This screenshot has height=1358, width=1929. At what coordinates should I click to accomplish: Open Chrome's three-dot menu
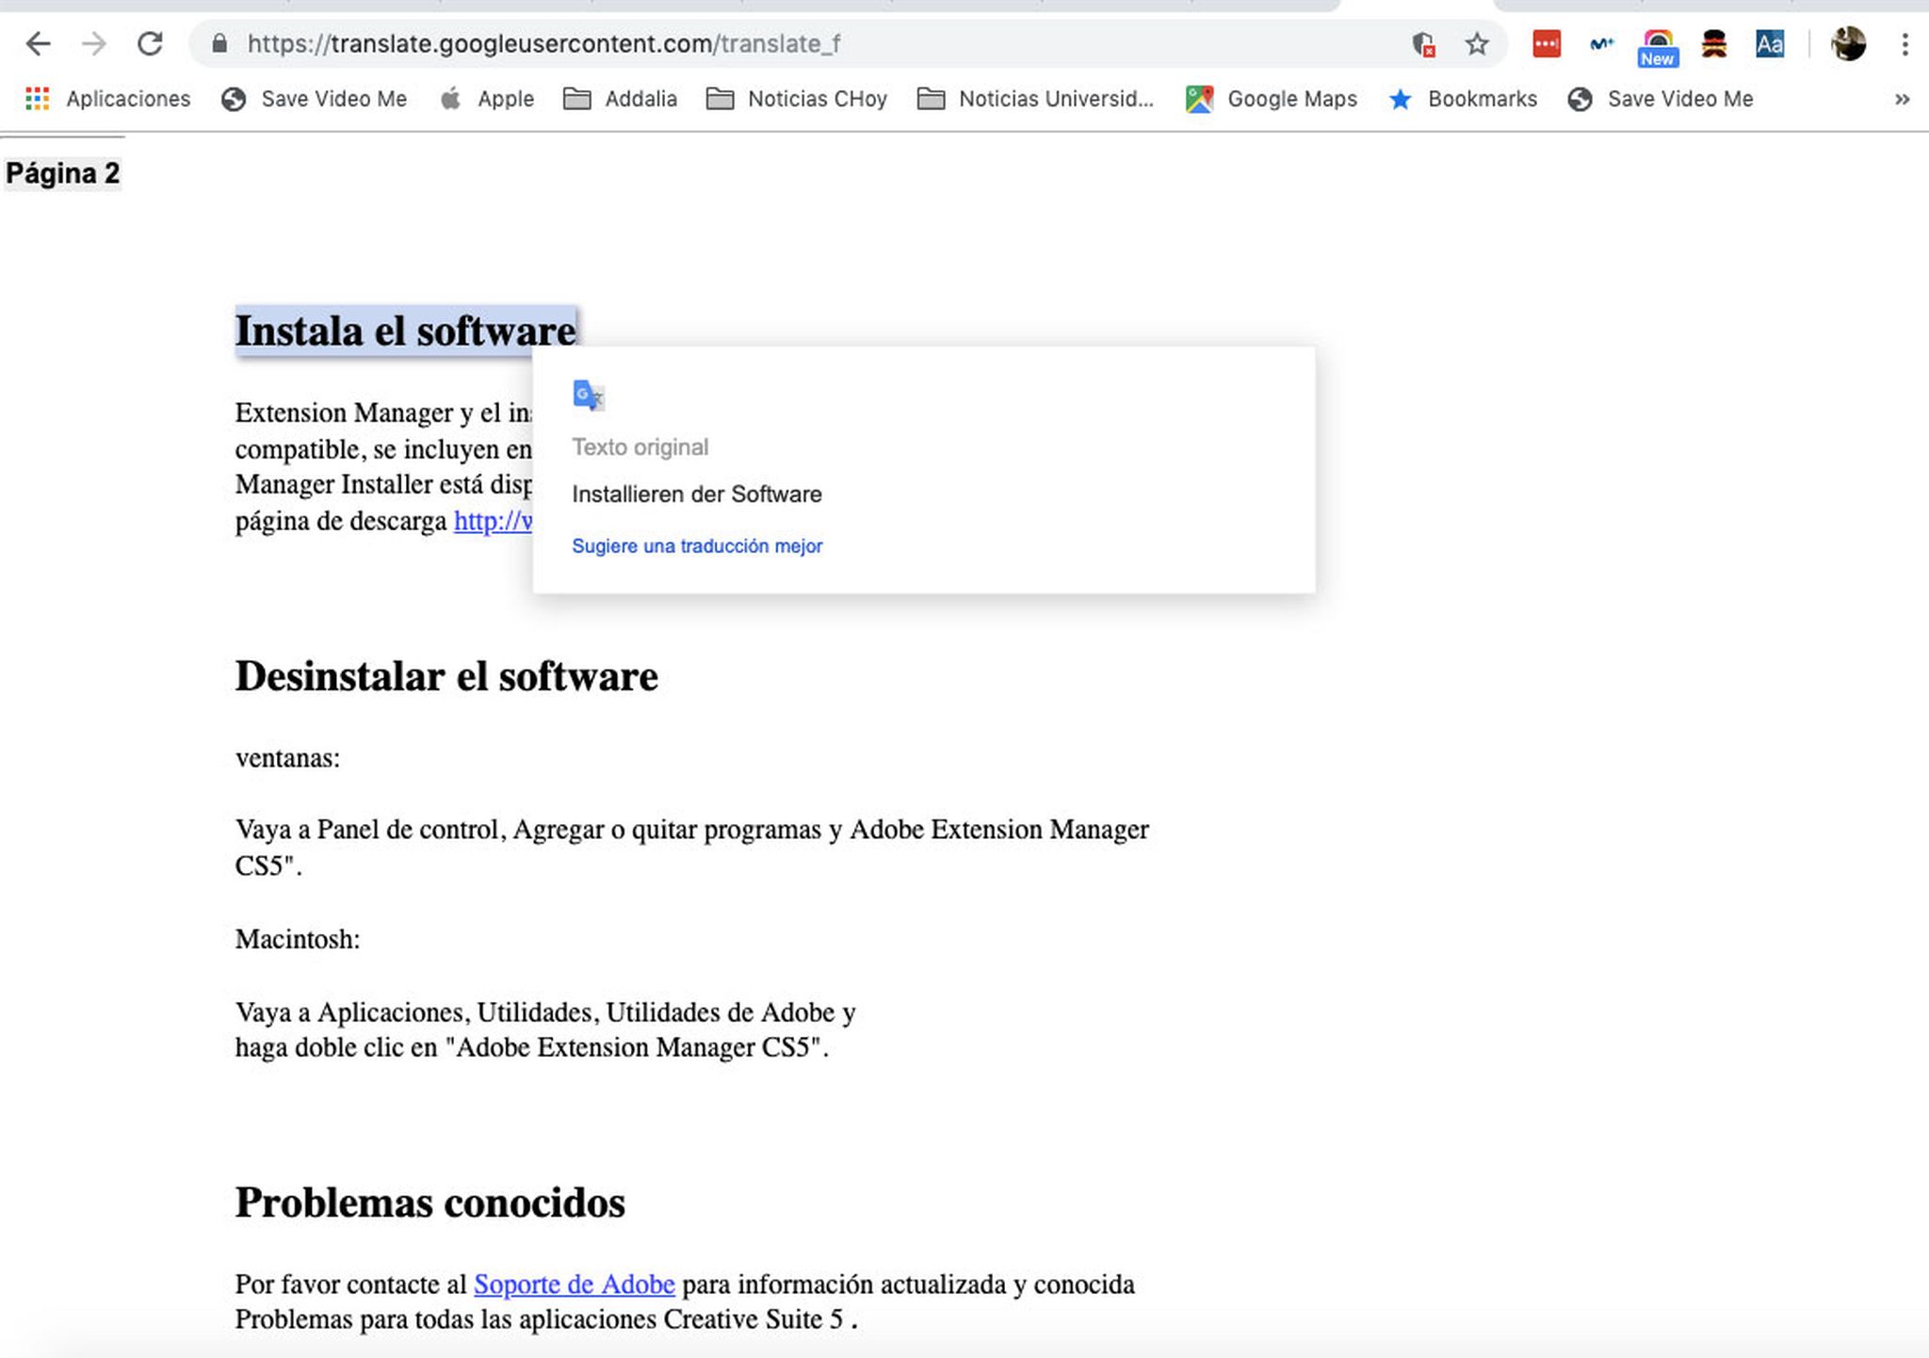click(x=1905, y=44)
